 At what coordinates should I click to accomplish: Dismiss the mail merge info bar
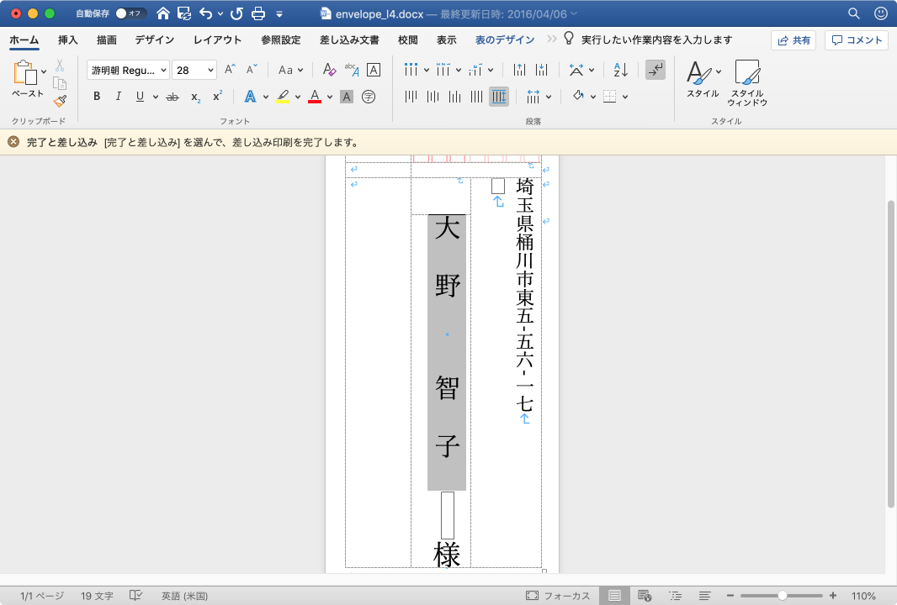tap(13, 142)
